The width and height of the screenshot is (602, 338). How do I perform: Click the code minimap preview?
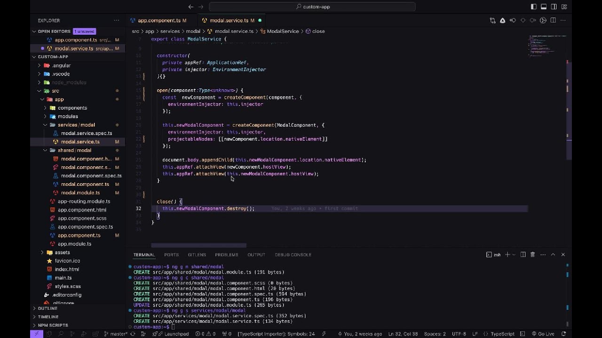[546, 46]
